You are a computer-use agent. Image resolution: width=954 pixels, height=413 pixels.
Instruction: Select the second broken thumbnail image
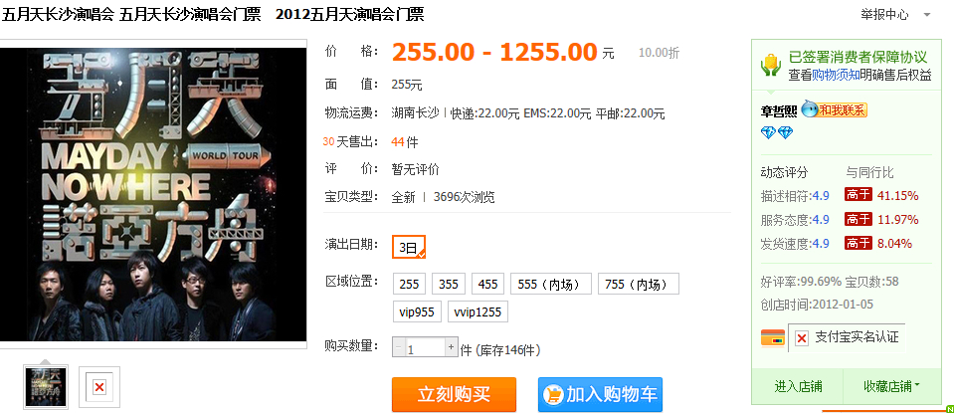(x=99, y=387)
